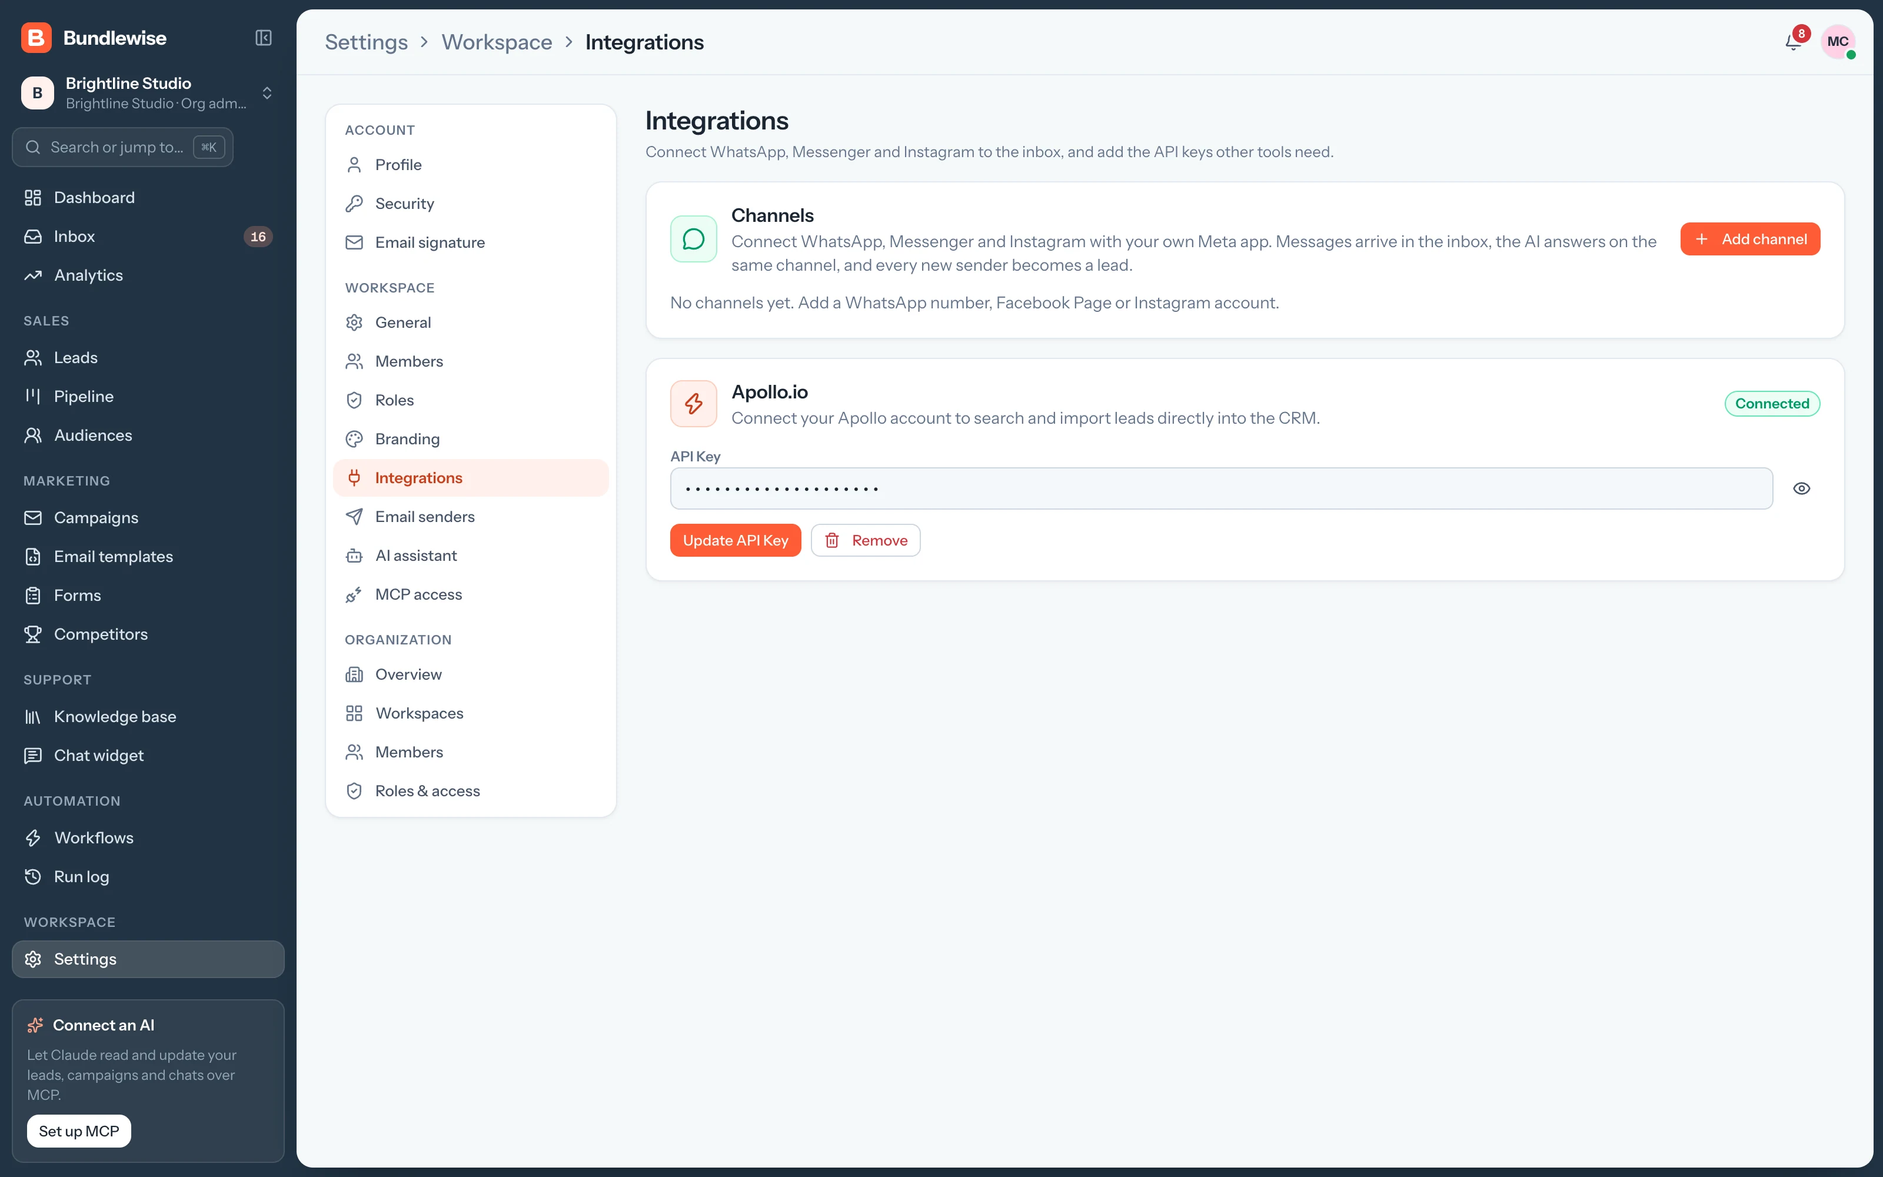The height and width of the screenshot is (1177, 1883).
Task: Click the Bundlewise logo icon
Action: click(x=36, y=37)
